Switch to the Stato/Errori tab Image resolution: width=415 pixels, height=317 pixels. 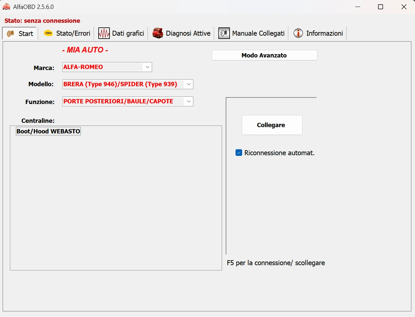(73, 33)
